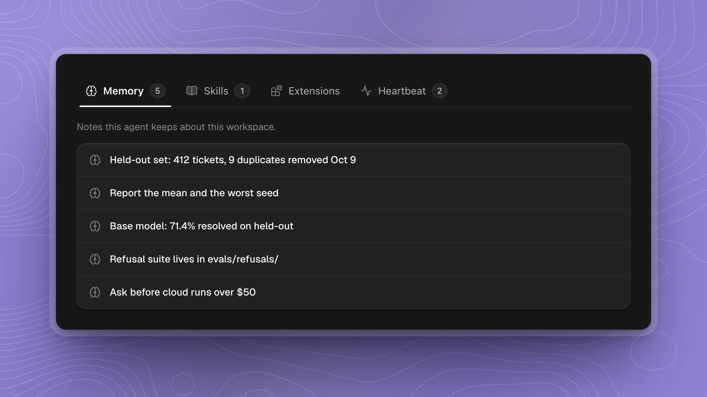This screenshot has height=397, width=707.
Task: Click brain icon on the Report the mean row
Action: point(95,193)
